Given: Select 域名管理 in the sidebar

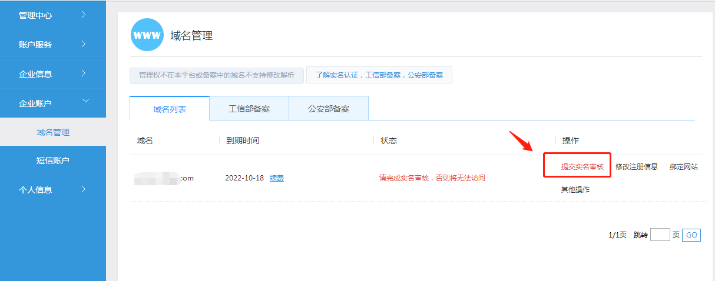Looking at the screenshot, I should tap(53, 132).
